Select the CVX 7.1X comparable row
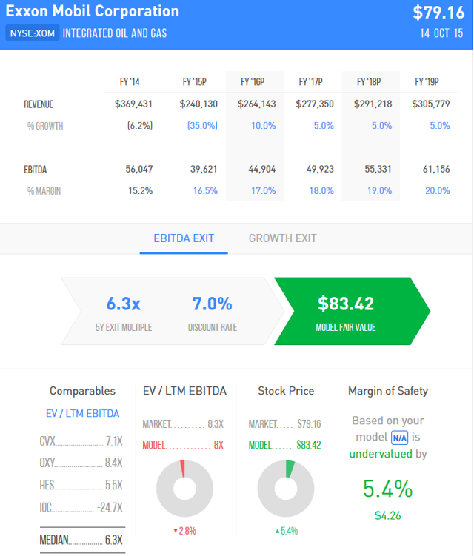This screenshot has height=556, width=474. [81, 441]
